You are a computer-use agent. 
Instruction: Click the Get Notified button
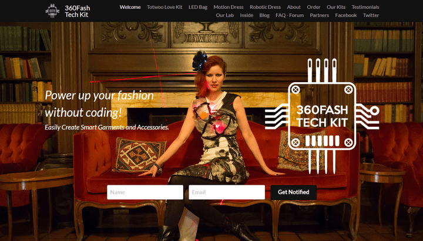(294, 192)
